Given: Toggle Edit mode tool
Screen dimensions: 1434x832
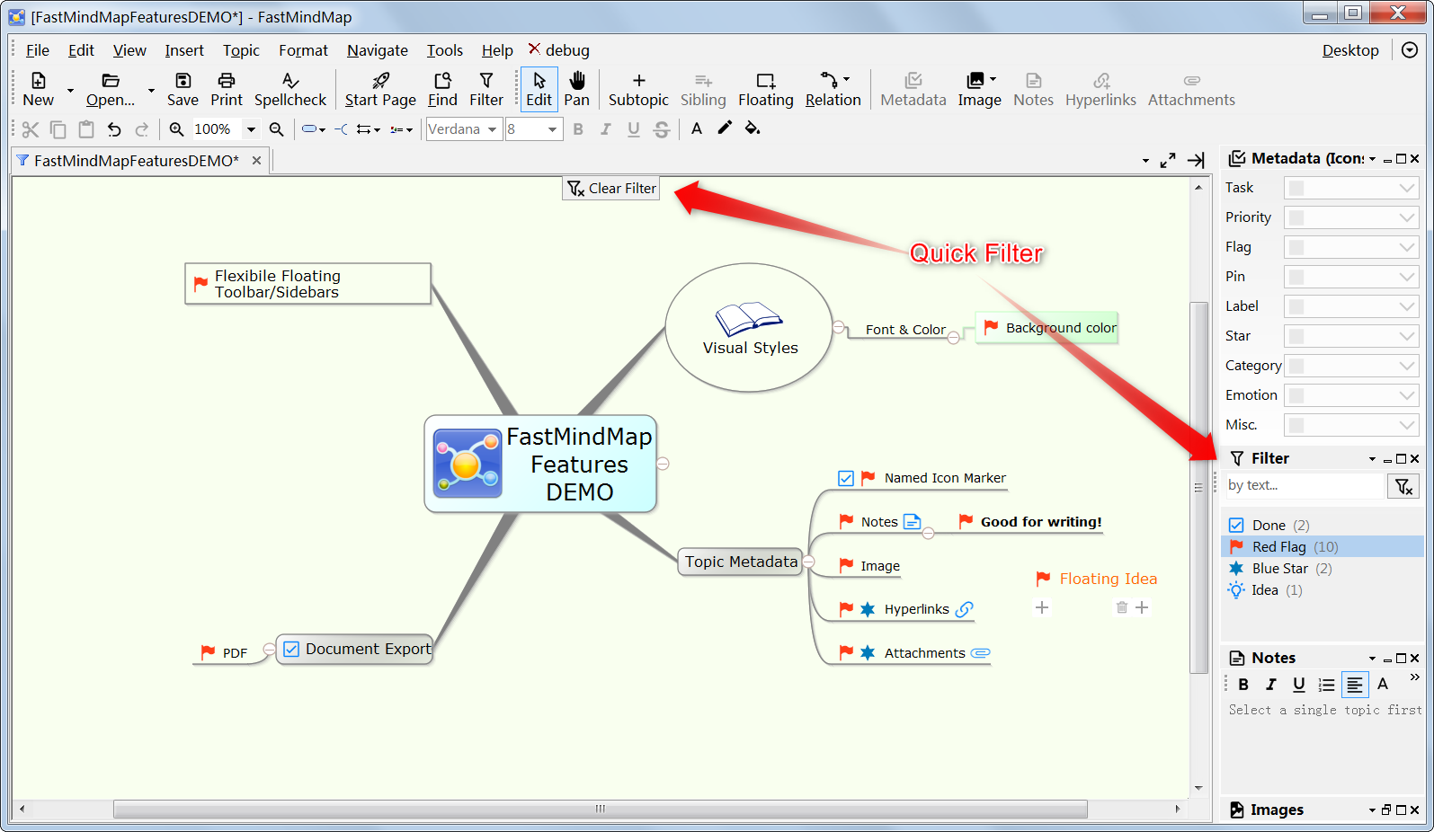Looking at the screenshot, I should (x=539, y=89).
